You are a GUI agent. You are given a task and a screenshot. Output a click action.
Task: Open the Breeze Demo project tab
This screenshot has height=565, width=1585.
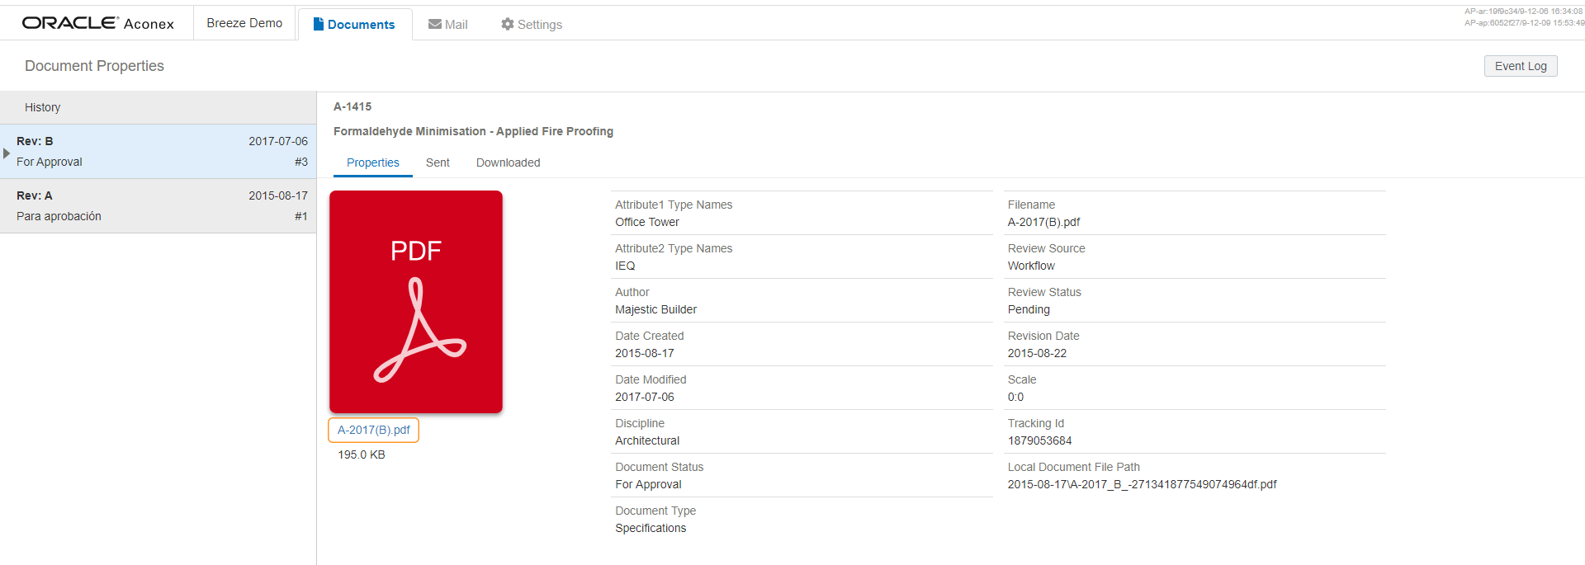244,23
